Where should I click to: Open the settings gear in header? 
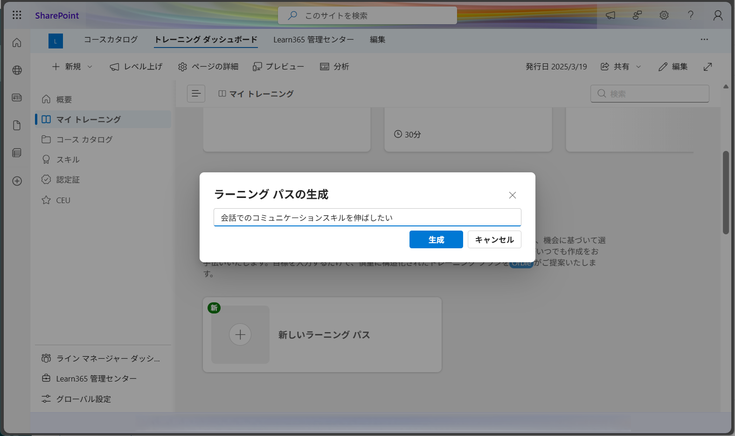[x=664, y=15]
